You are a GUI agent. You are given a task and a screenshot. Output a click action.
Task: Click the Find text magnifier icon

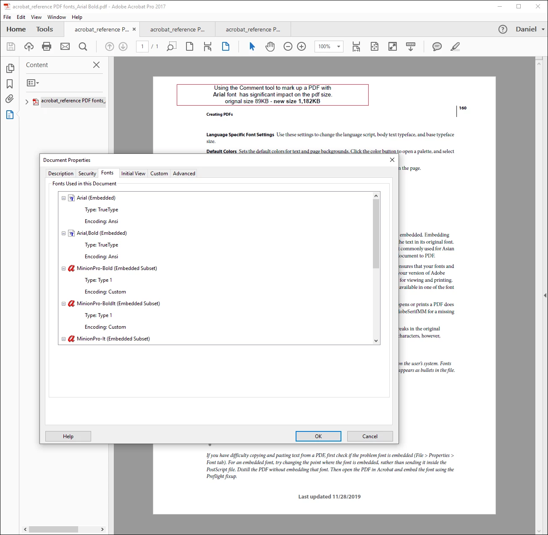coord(83,47)
